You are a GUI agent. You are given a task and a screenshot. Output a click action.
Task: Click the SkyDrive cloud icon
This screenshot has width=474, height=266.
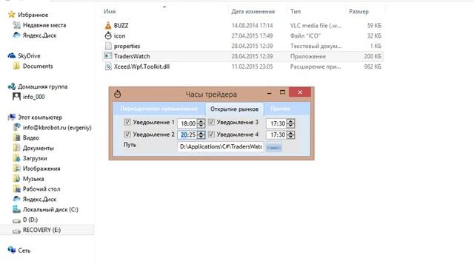click(x=12, y=55)
